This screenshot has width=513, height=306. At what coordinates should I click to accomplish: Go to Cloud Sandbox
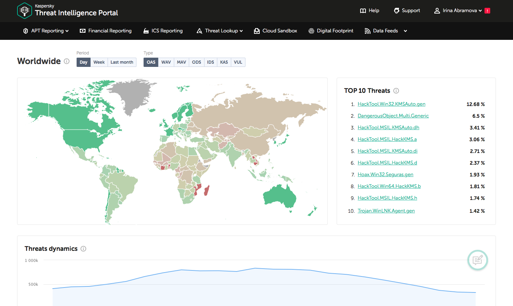pyautogui.click(x=279, y=31)
